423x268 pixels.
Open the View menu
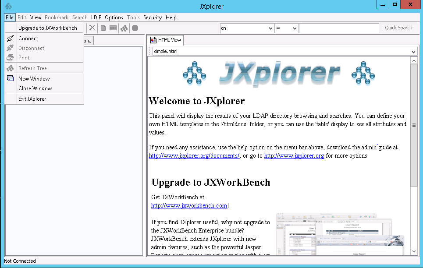[x=36, y=17]
